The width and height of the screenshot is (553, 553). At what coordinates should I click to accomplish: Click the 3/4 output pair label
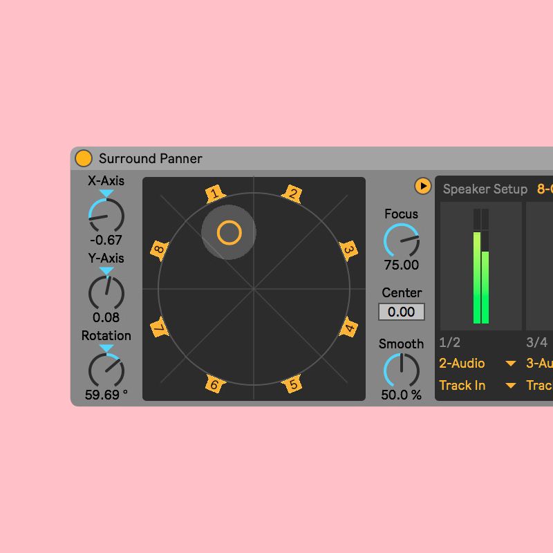[x=536, y=342]
